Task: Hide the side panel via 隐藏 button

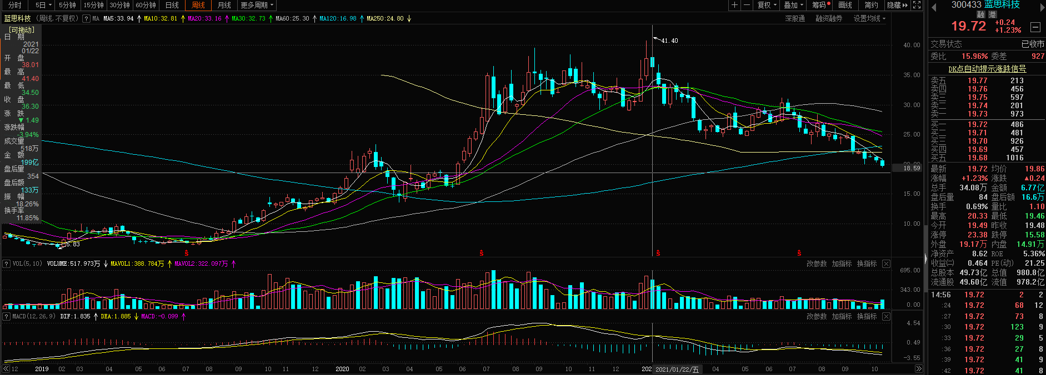Action: [x=897, y=5]
